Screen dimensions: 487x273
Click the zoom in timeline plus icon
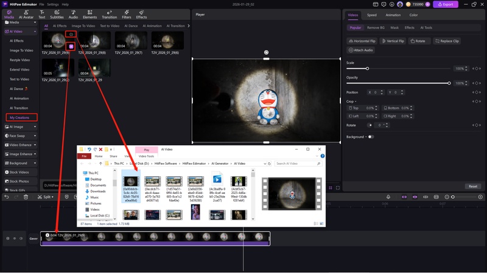[x=480, y=197]
